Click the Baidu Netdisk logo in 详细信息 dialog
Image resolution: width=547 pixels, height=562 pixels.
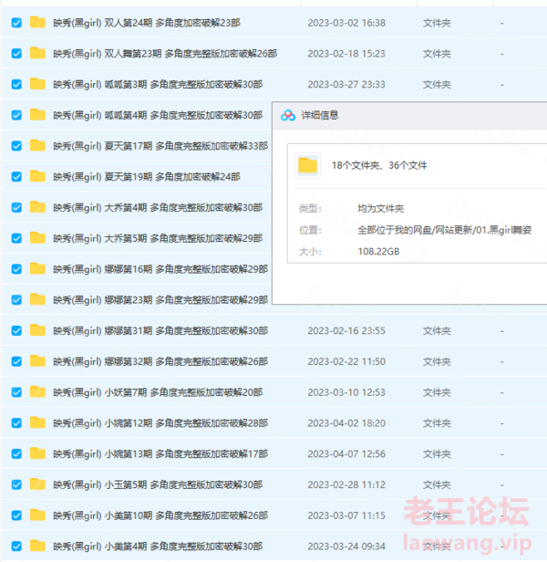click(x=288, y=115)
